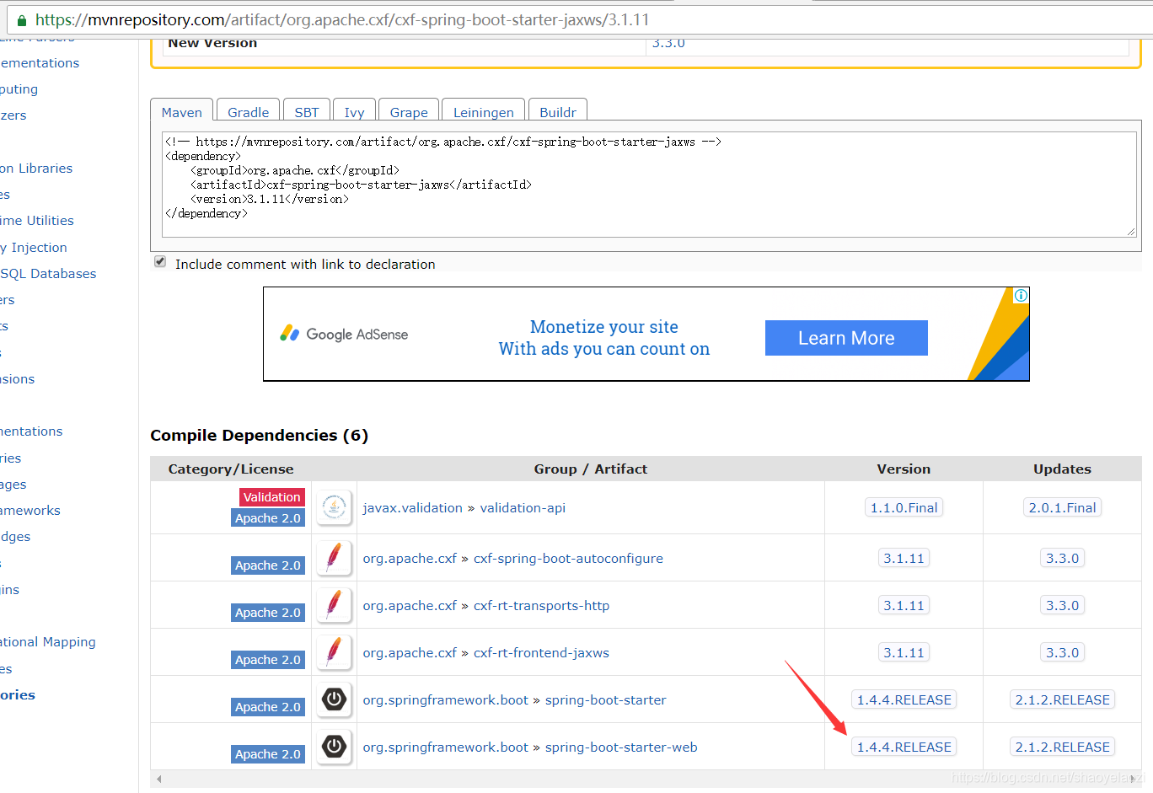
Task: Switch to the Leiningen tab
Action: pos(484,112)
